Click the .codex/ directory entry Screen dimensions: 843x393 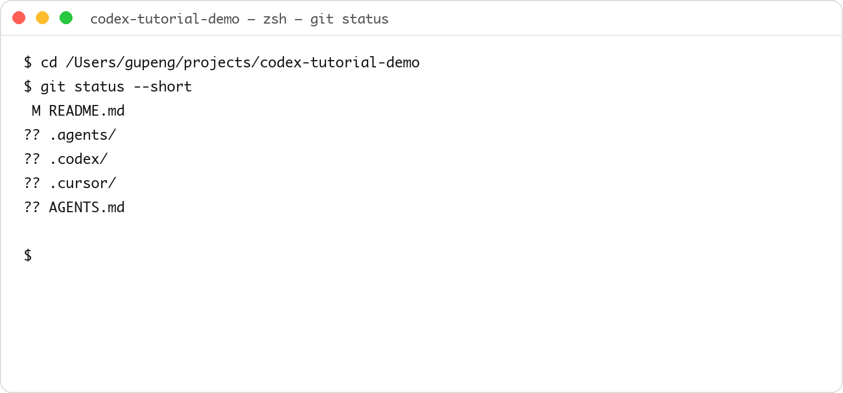point(78,159)
